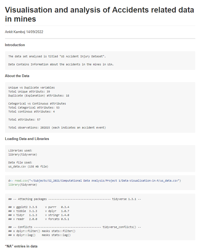
Task: Click the 'About the Data' heading
Action: coord(17,76)
